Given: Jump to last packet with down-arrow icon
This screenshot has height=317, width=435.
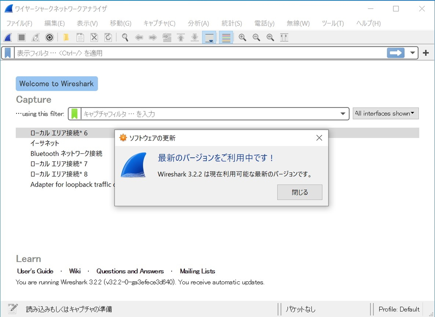Looking at the screenshot, I should pos(195,37).
